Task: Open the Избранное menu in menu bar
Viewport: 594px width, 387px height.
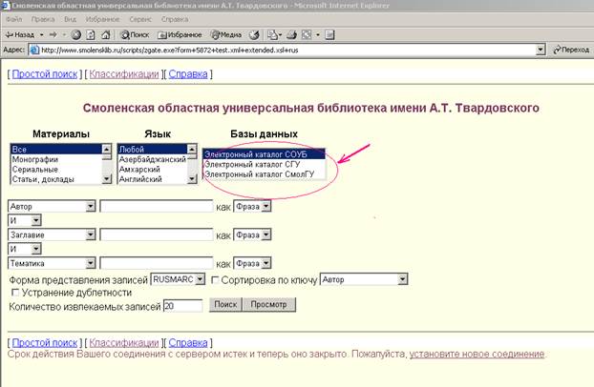Action: point(102,19)
